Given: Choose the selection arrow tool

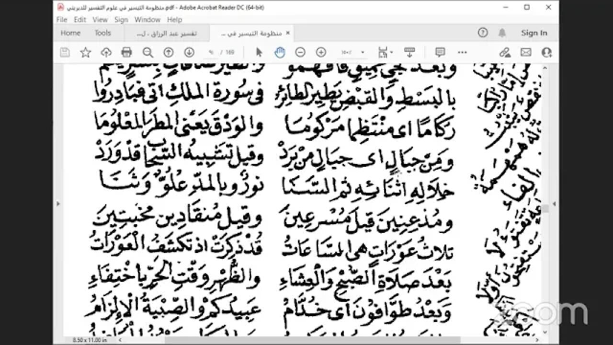Looking at the screenshot, I should click(259, 53).
